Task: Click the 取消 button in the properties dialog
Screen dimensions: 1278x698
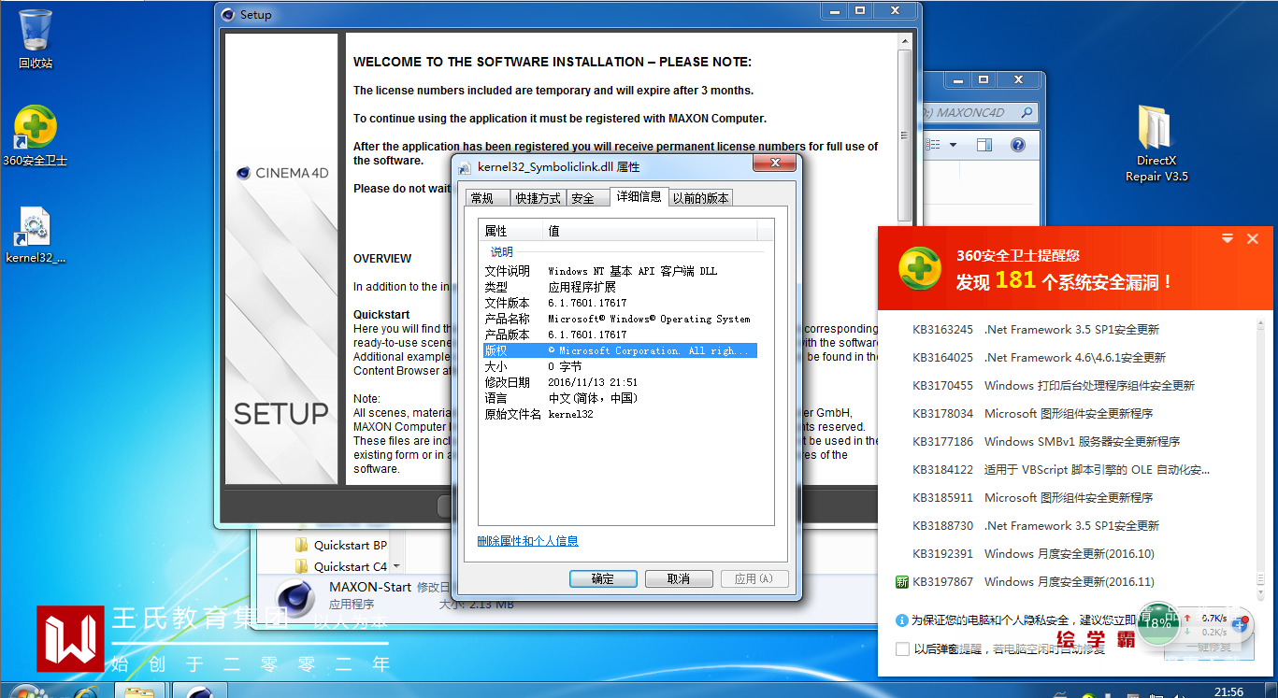Action: click(x=679, y=578)
